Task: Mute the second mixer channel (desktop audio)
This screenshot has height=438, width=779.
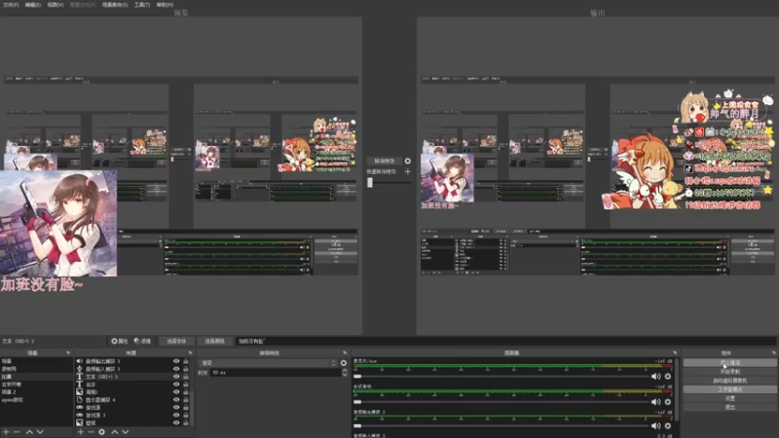Action: [655, 402]
